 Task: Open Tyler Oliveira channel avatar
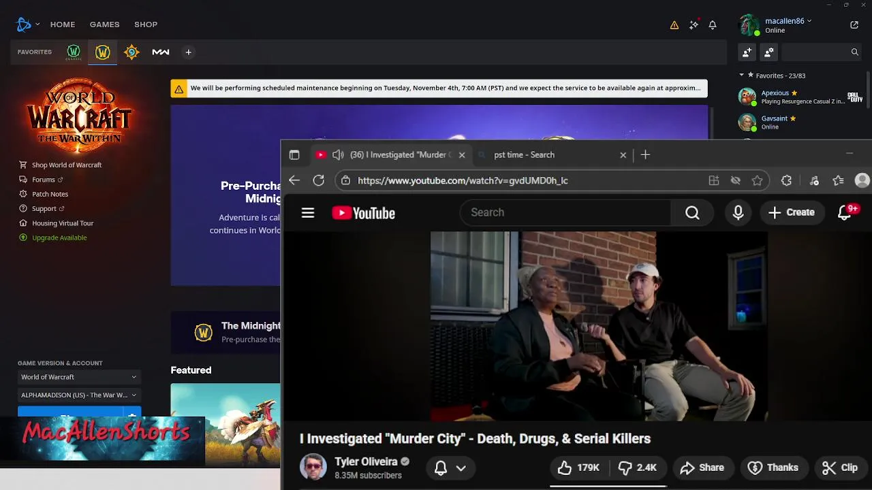tap(313, 468)
